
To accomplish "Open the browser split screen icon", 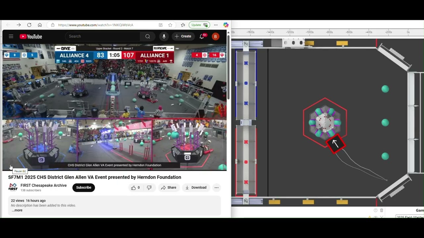I will [161, 25].
